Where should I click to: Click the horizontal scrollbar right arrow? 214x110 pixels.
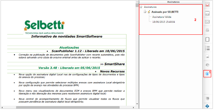pos(133,107)
